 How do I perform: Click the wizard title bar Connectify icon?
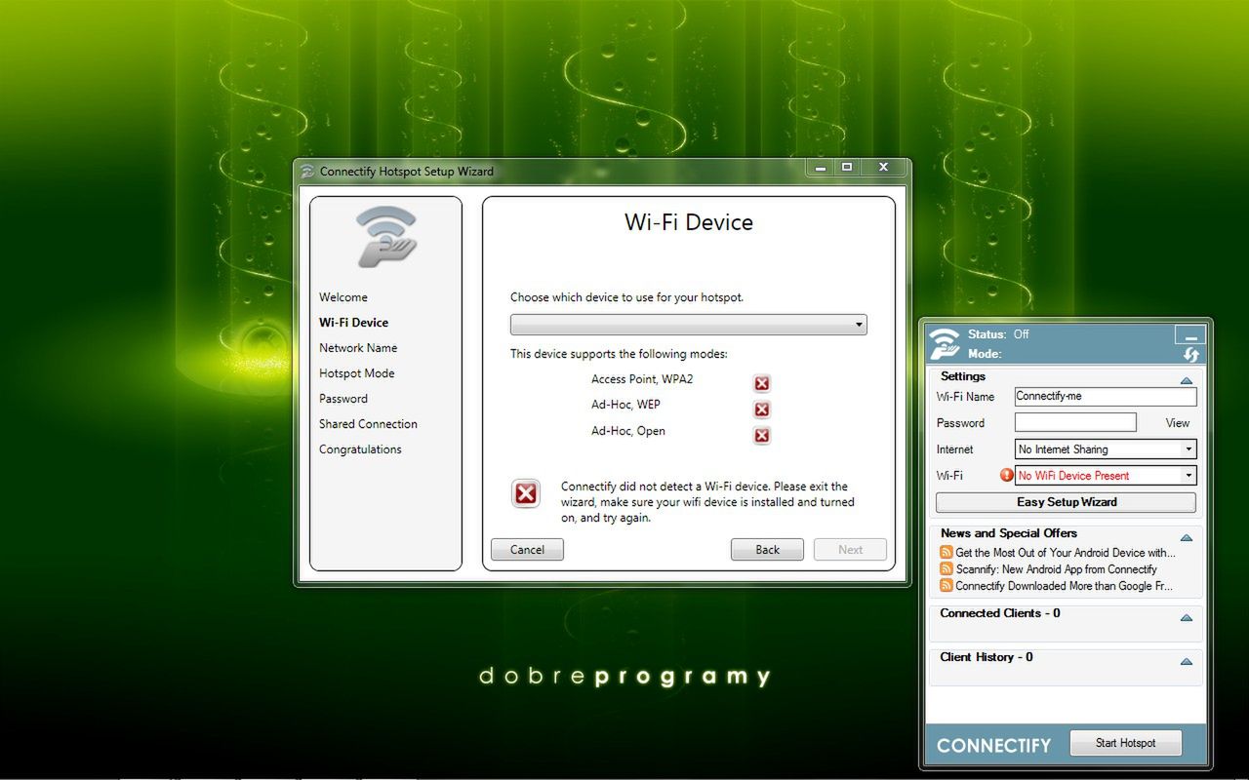tap(308, 172)
